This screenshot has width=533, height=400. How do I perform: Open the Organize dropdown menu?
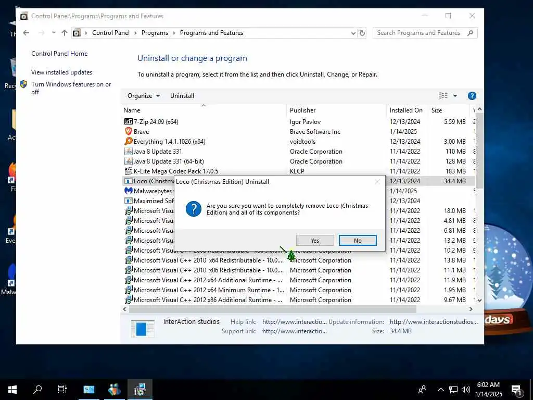point(144,96)
